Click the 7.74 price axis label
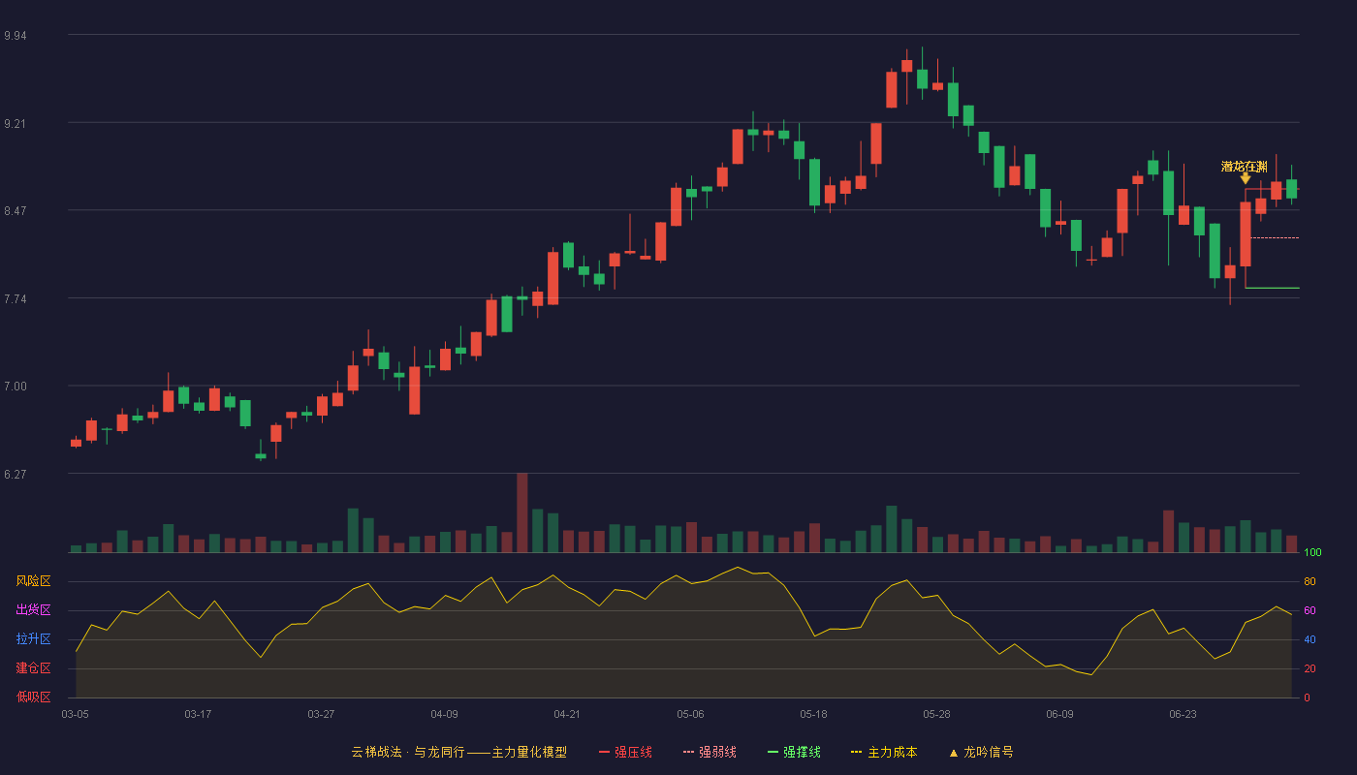 [x=16, y=299]
